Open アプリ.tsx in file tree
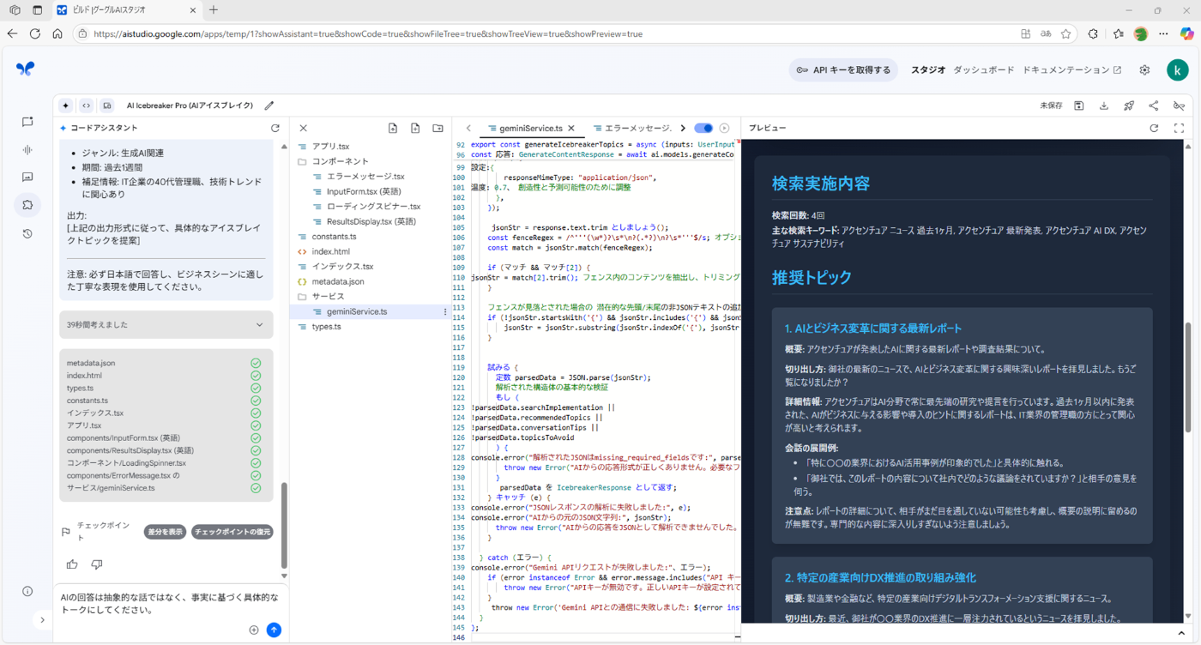 pyautogui.click(x=330, y=147)
